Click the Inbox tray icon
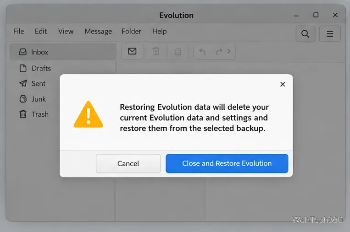 [x=23, y=52]
